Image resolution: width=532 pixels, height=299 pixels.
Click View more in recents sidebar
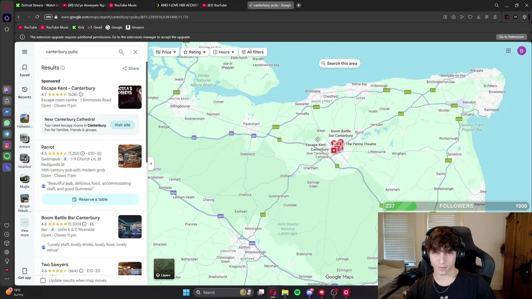(x=25, y=227)
